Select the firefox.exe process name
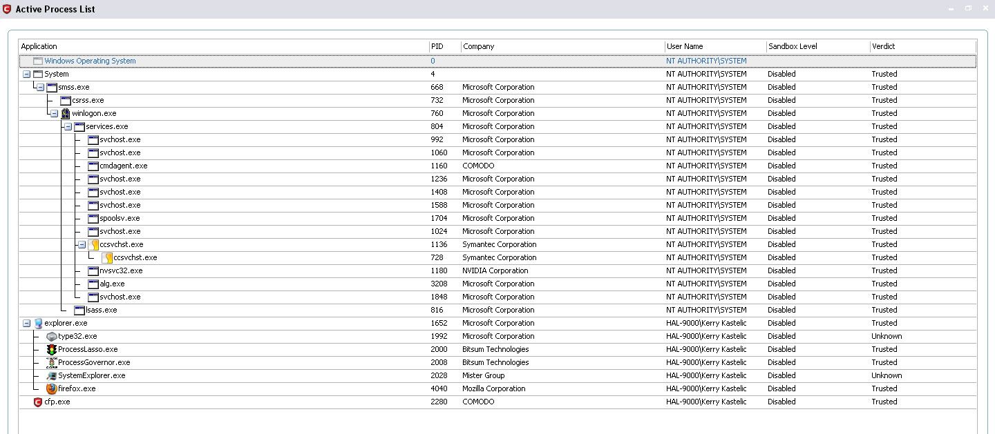 [77, 388]
